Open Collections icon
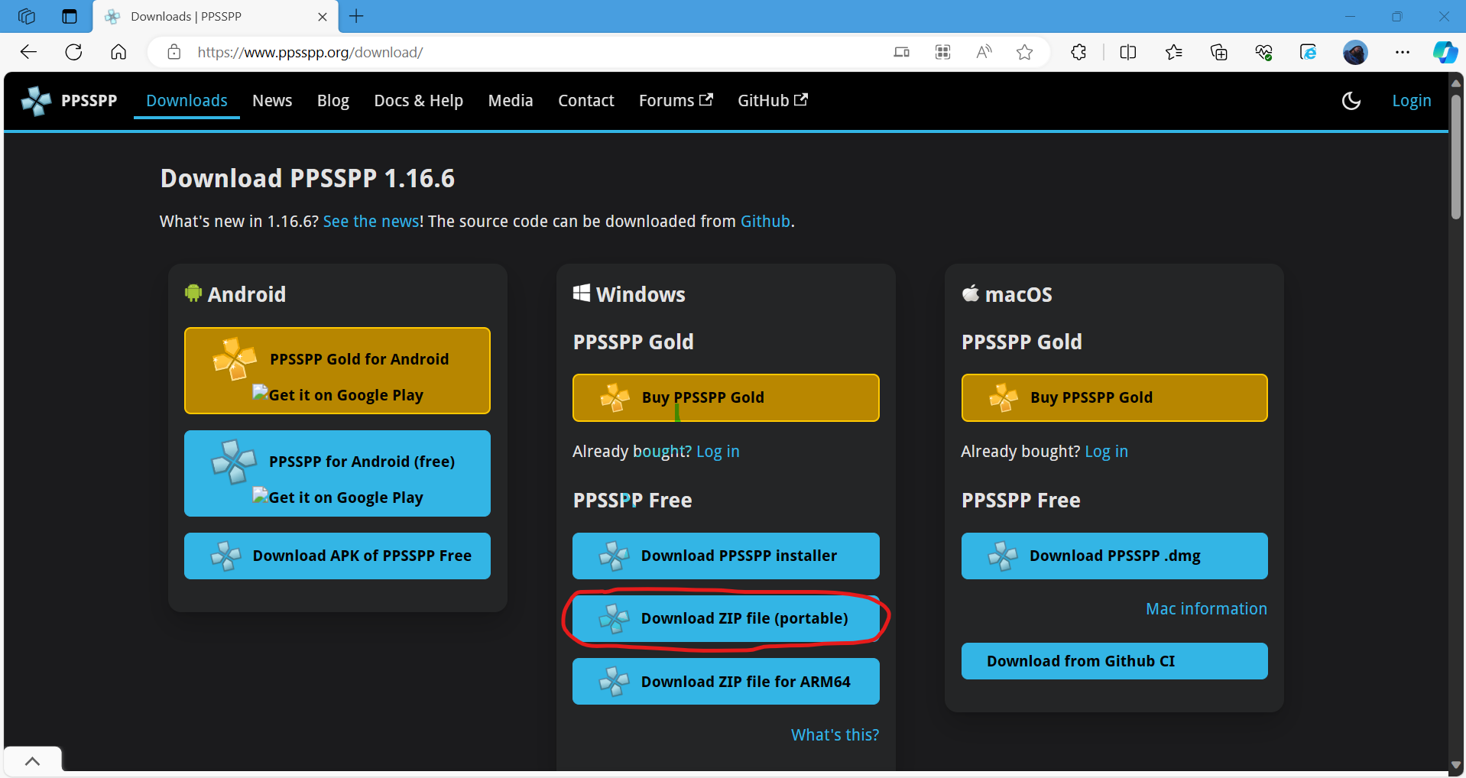This screenshot has width=1466, height=778. coord(1219,52)
